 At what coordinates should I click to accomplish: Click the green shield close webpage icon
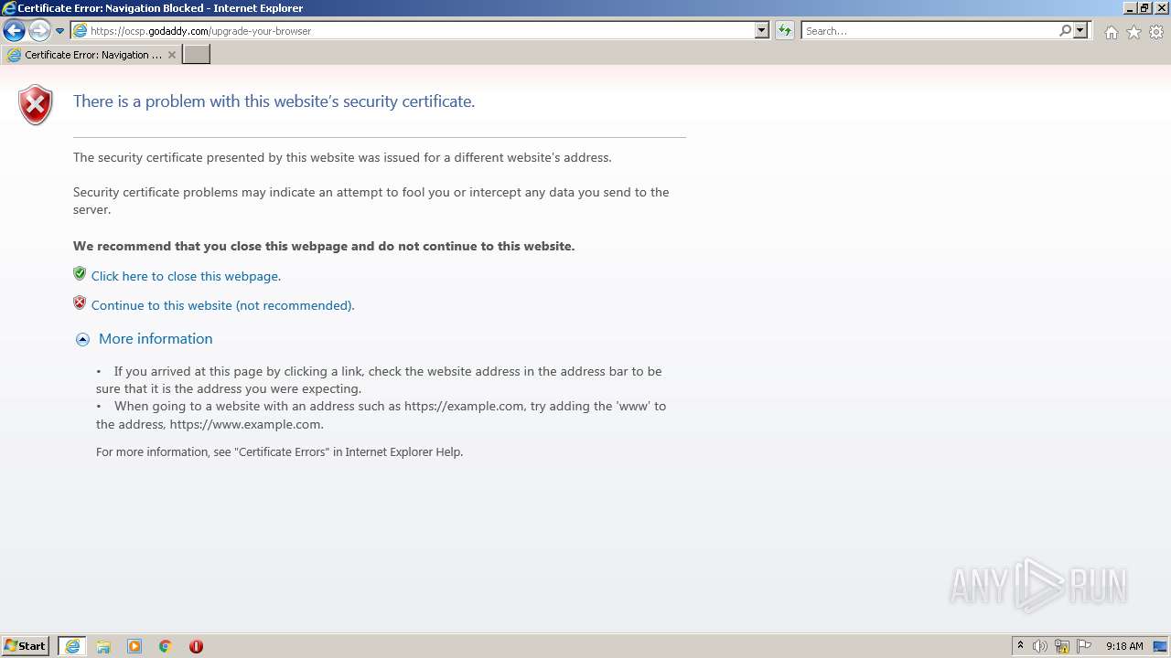pyautogui.click(x=80, y=274)
